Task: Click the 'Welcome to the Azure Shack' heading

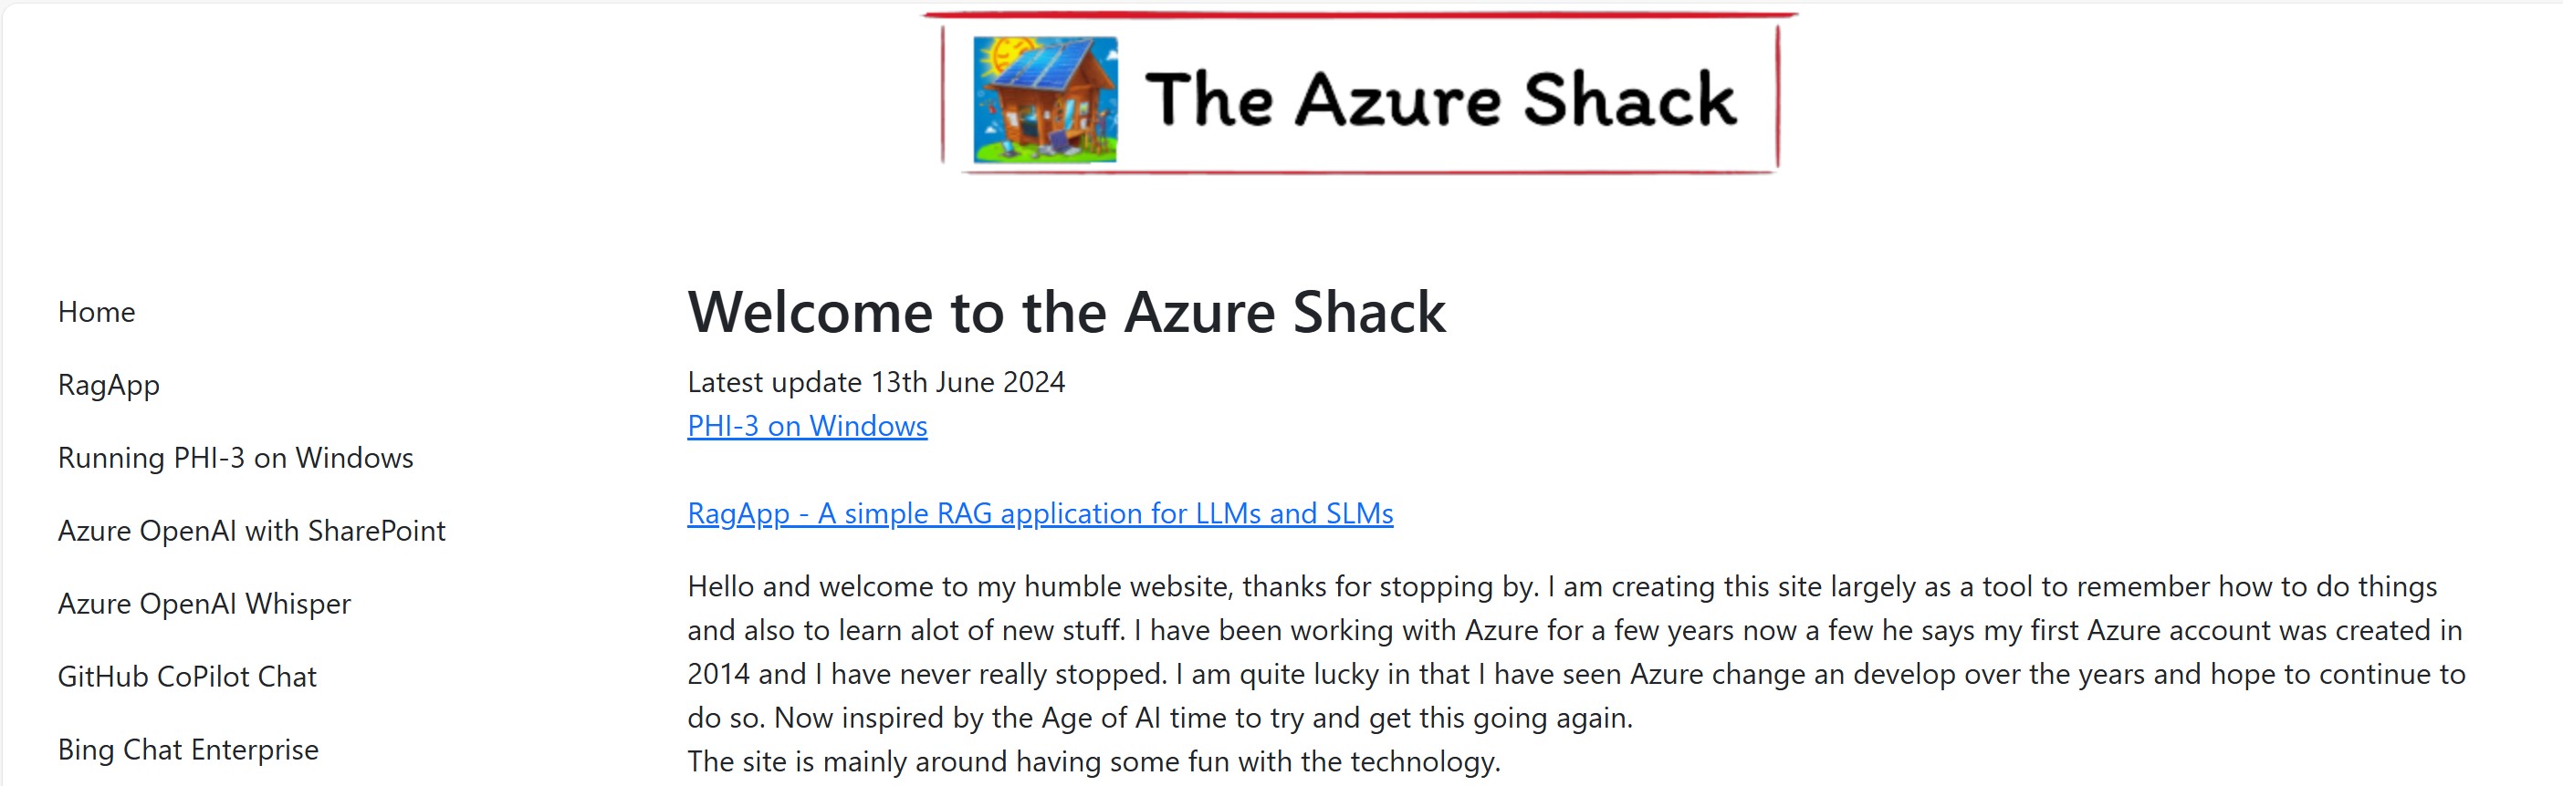Action: click(1065, 312)
